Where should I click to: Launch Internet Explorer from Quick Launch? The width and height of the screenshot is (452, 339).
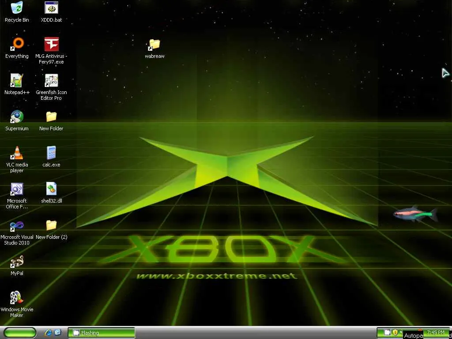[49, 333]
